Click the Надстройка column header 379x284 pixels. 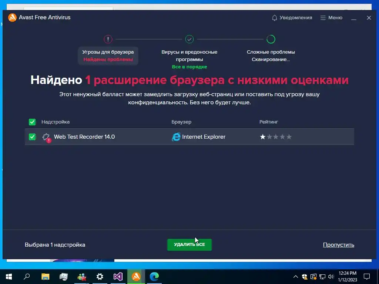56,122
